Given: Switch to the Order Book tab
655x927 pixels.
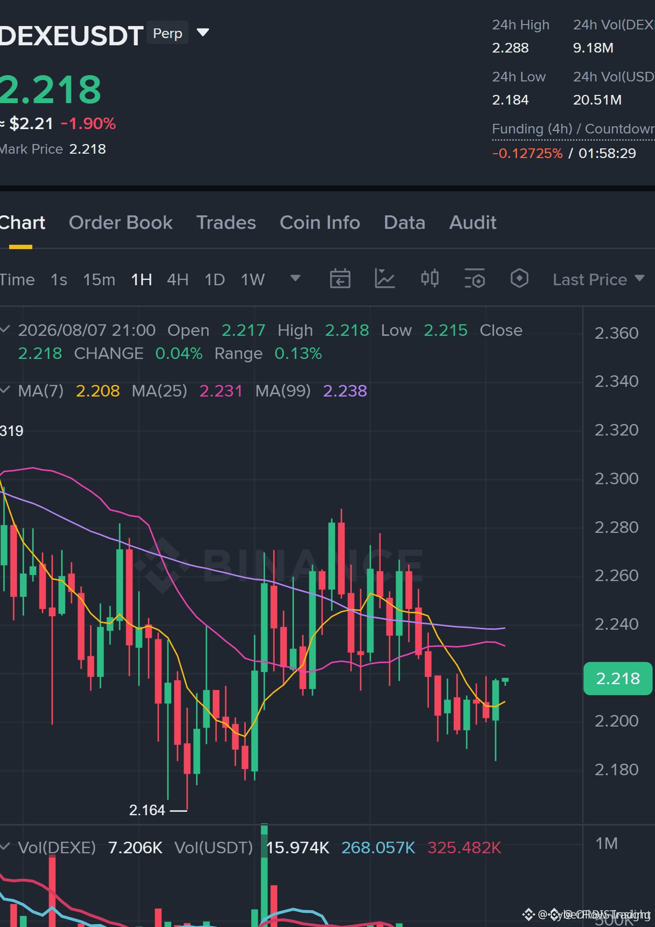Looking at the screenshot, I should [120, 223].
